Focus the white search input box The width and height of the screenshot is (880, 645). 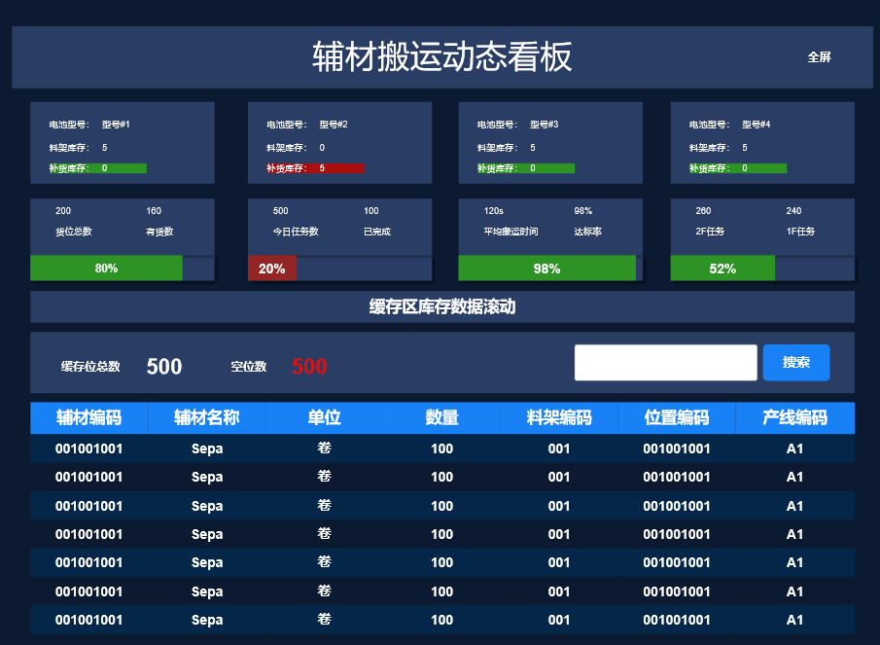point(665,363)
